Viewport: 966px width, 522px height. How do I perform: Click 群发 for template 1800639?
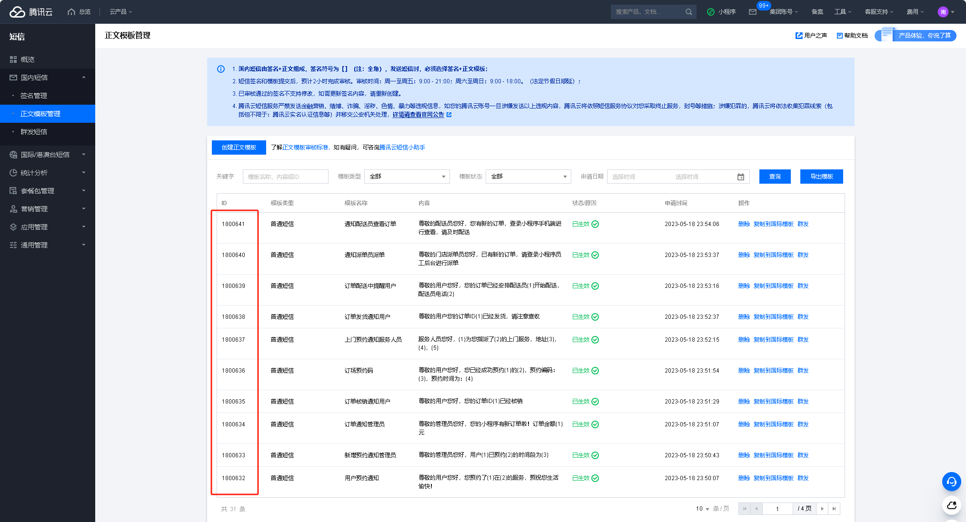(x=803, y=286)
